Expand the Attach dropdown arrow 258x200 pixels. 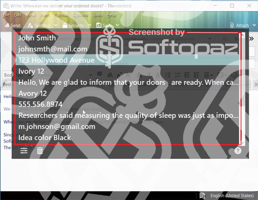point(254,25)
